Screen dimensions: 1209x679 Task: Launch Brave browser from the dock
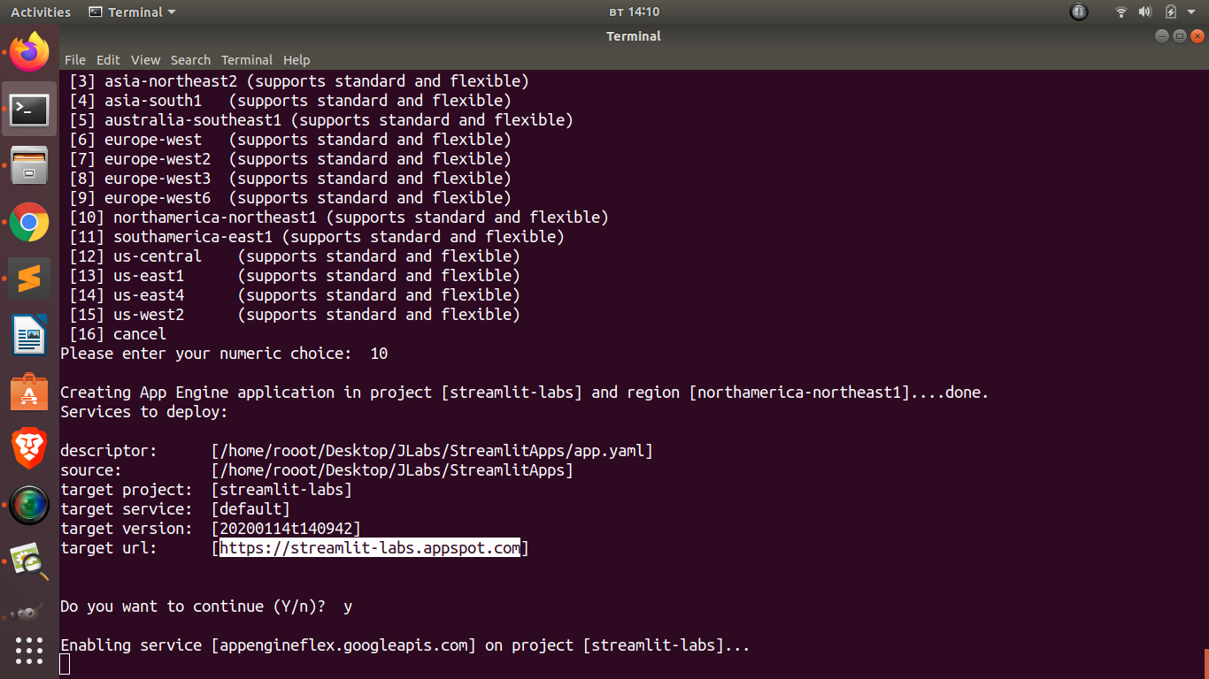point(29,449)
